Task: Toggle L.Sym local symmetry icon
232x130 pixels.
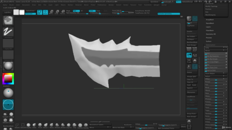Action: click(x=195, y=55)
